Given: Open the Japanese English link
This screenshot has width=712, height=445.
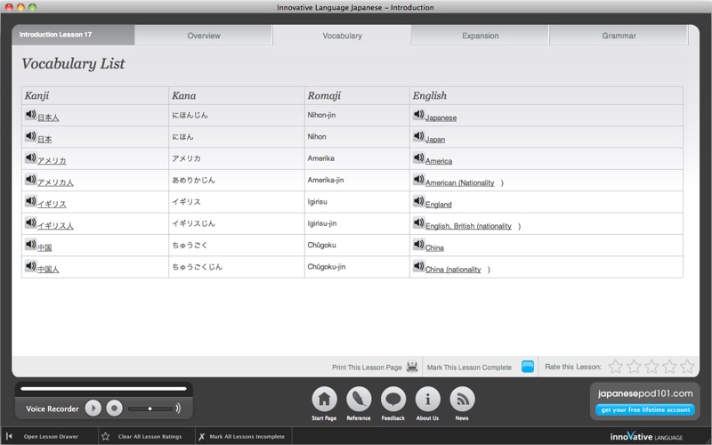Looking at the screenshot, I should click(441, 117).
